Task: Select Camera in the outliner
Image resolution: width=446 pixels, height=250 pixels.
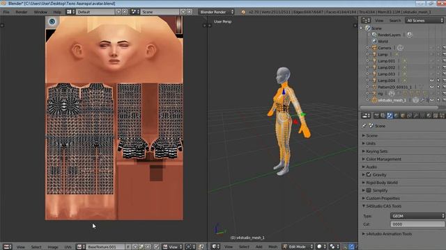Action: pos(384,48)
